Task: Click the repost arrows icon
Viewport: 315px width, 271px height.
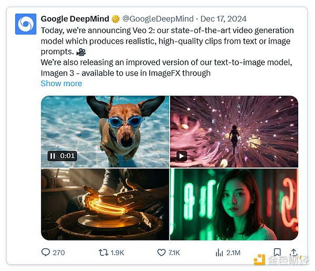Action: (103, 253)
